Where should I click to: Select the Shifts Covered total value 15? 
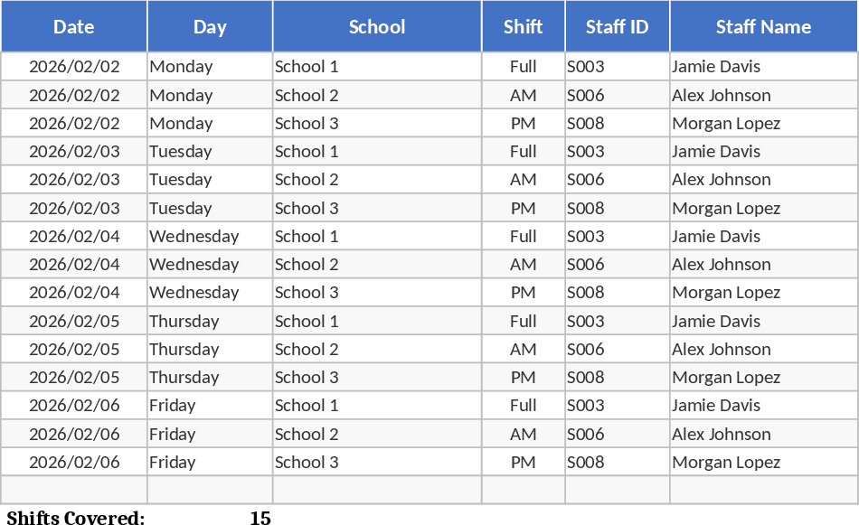260,518
